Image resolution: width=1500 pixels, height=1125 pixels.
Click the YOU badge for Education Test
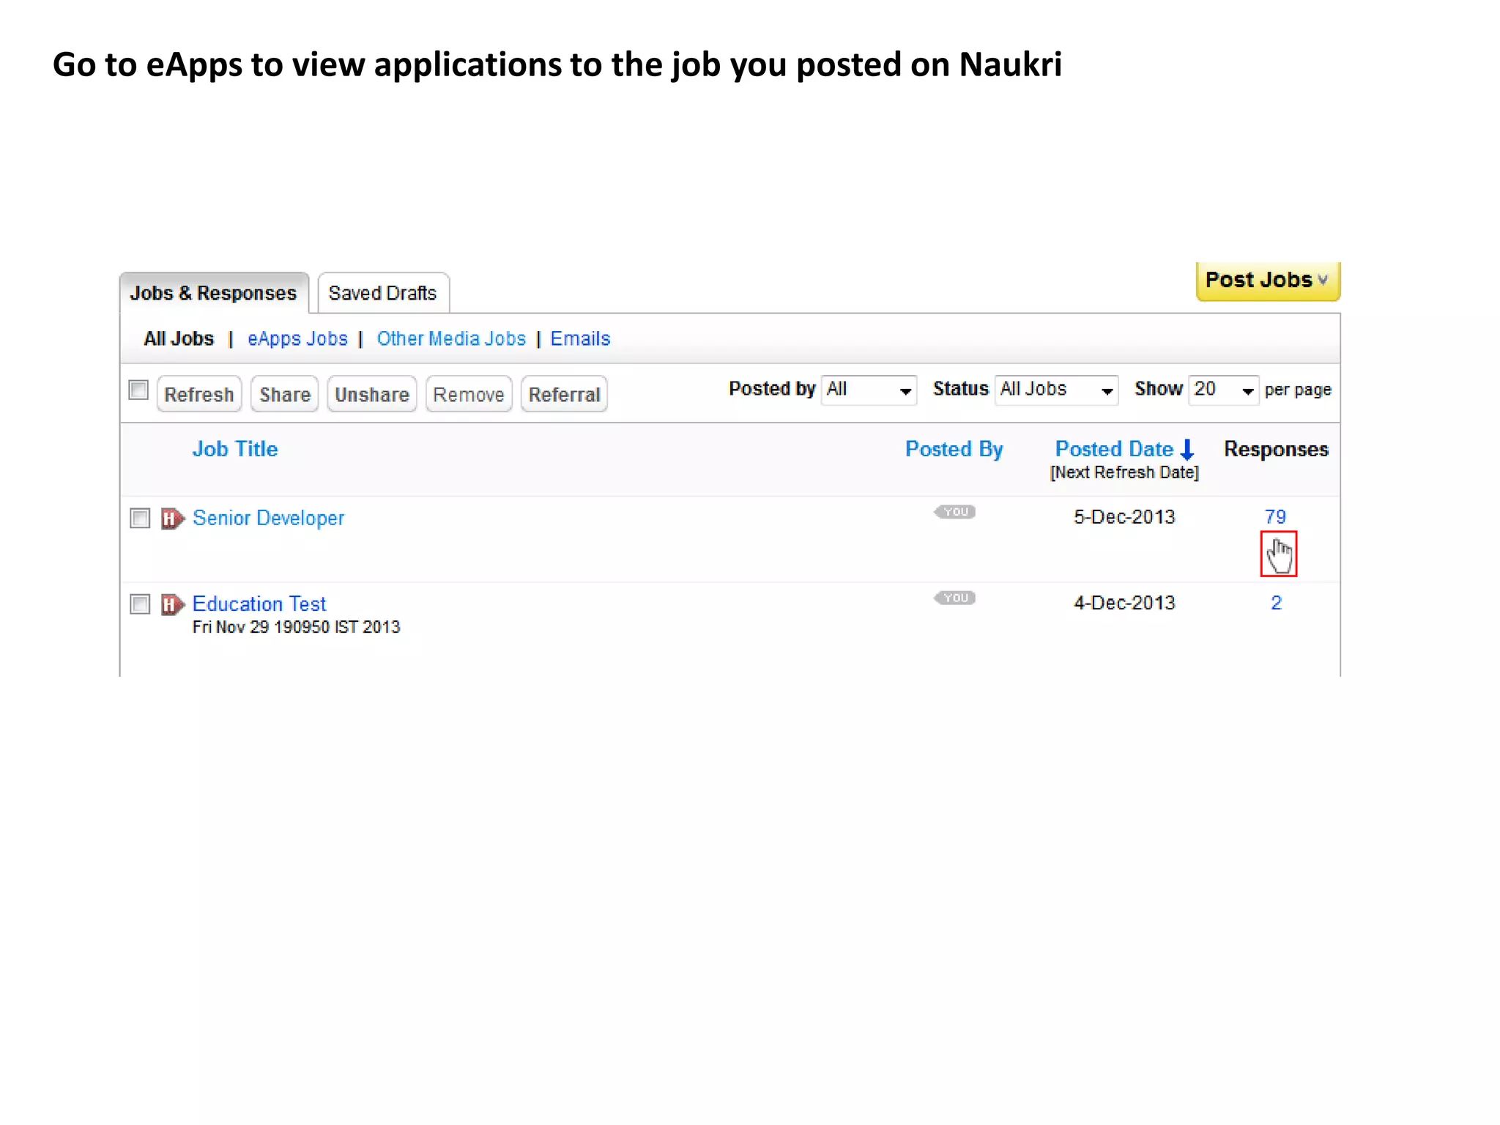coord(954,598)
